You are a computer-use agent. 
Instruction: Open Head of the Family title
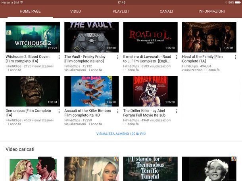coord(202,59)
